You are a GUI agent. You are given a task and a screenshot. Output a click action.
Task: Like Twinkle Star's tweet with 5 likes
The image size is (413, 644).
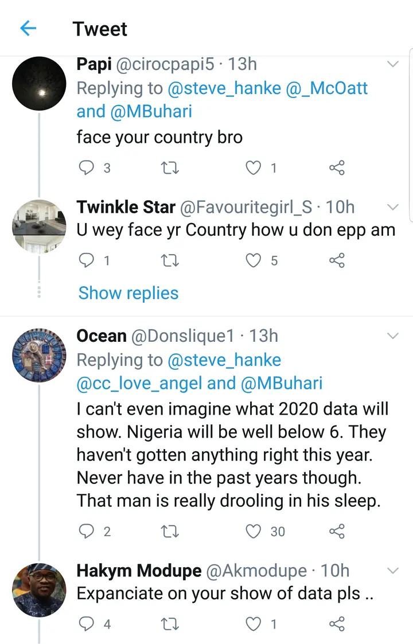[253, 261]
